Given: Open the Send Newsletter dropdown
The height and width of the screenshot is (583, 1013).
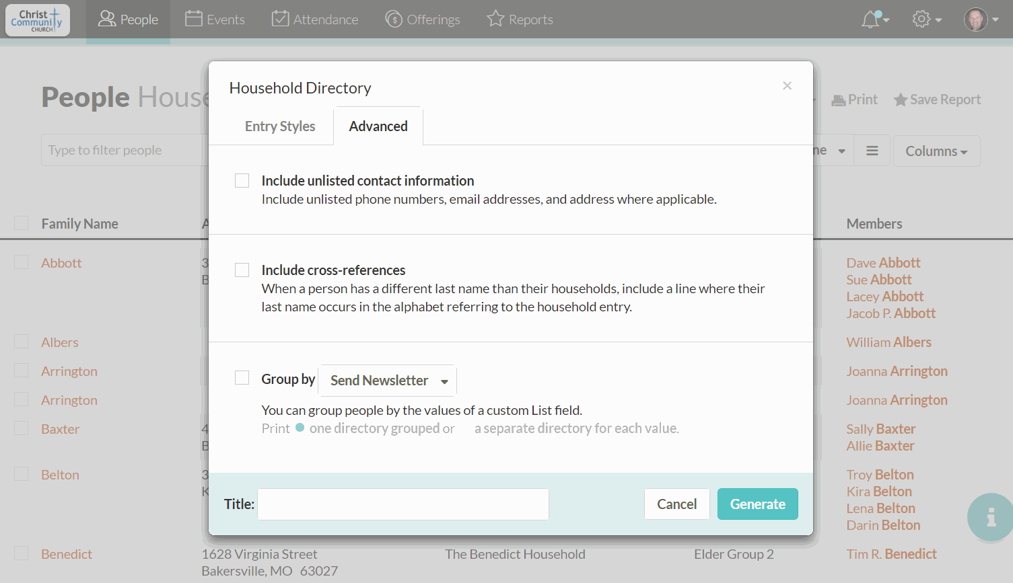Looking at the screenshot, I should click(x=387, y=380).
